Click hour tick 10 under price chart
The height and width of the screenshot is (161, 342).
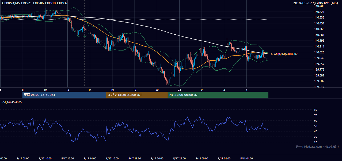(45, 90)
